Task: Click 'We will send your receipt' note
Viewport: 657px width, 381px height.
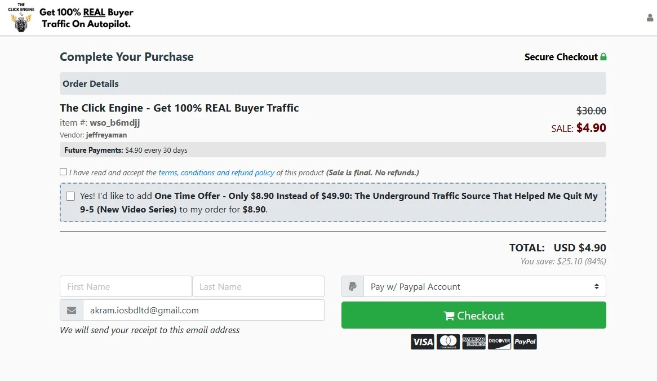Action: coord(149,330)
